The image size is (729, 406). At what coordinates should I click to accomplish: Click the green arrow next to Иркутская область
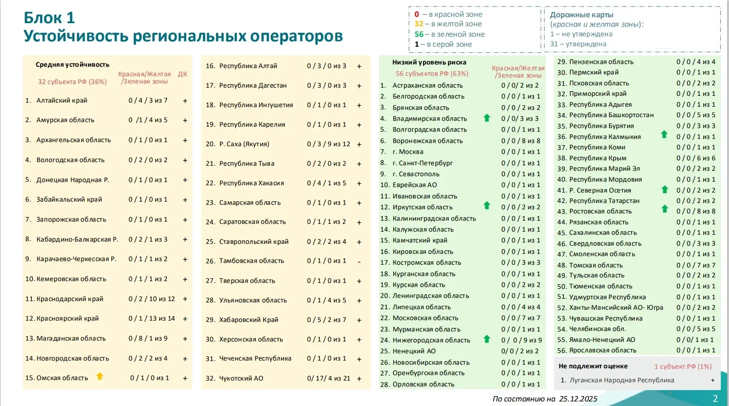(x=487, y=206)
